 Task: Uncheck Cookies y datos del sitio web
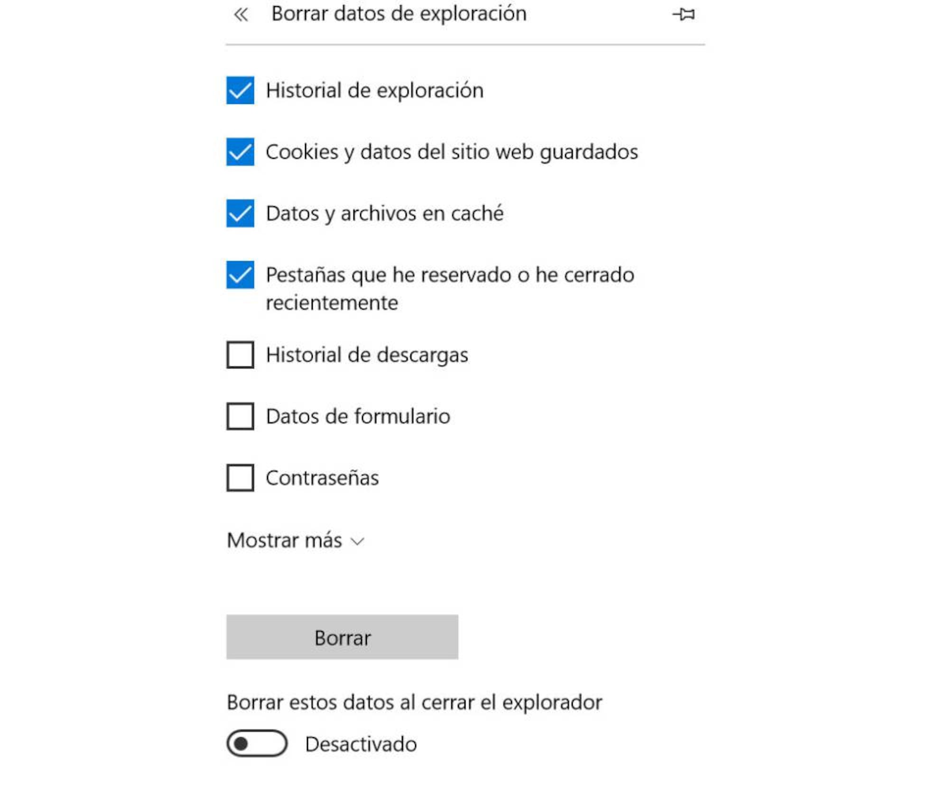[x=240, y=152]
